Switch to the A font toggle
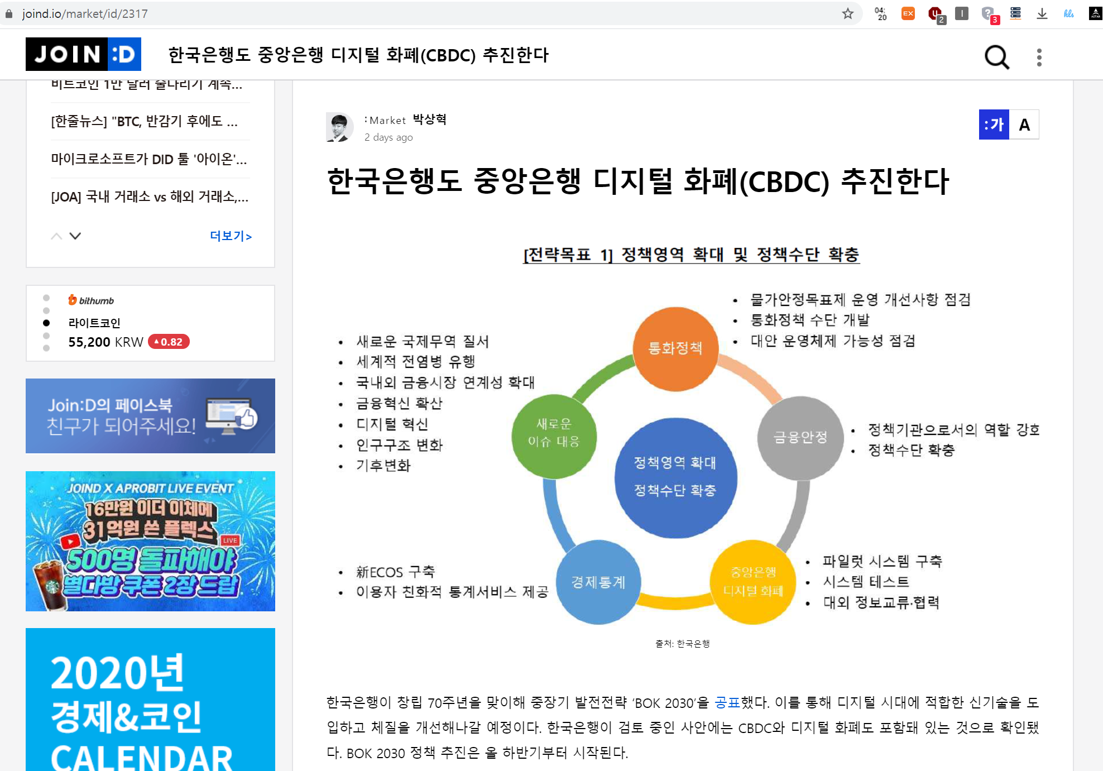This screenshot has height=771, width=1103. 1024,124
